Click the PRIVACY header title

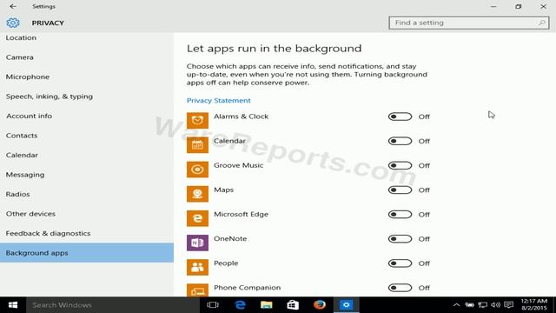coord(48,23)
